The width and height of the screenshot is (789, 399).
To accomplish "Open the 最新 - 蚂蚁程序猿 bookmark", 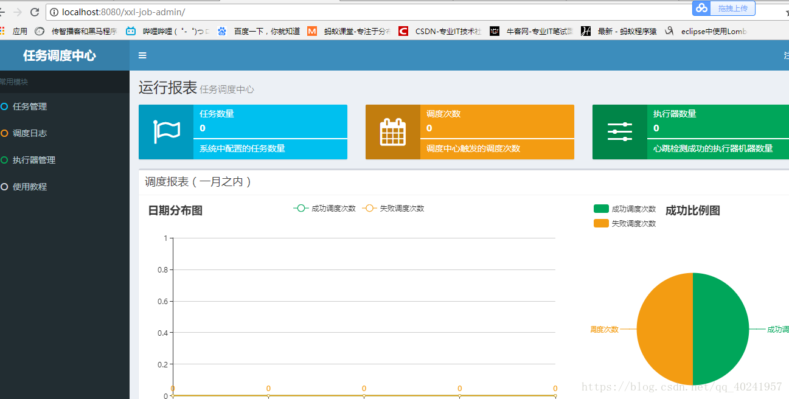I will [x=619, y=31].
